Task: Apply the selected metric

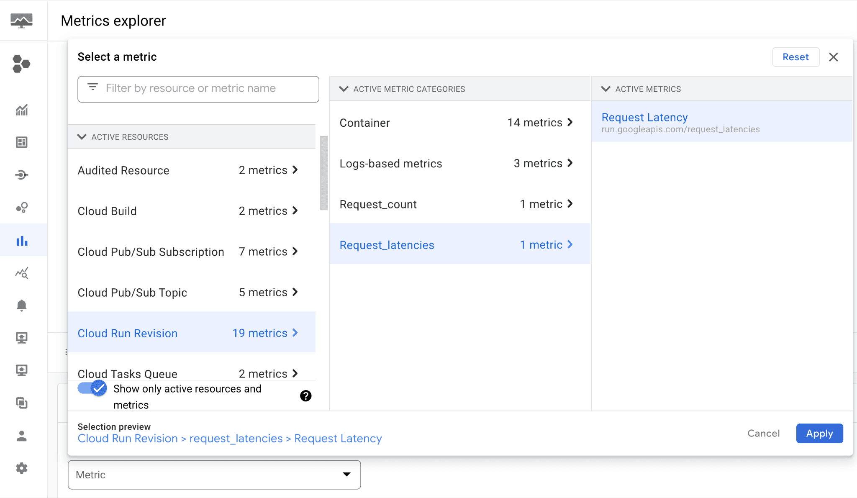Action: 819,433
